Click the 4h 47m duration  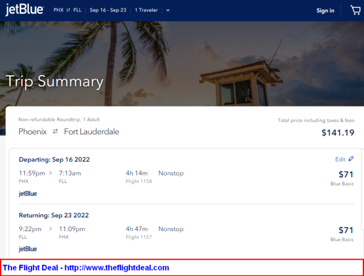tap(137, 229)
